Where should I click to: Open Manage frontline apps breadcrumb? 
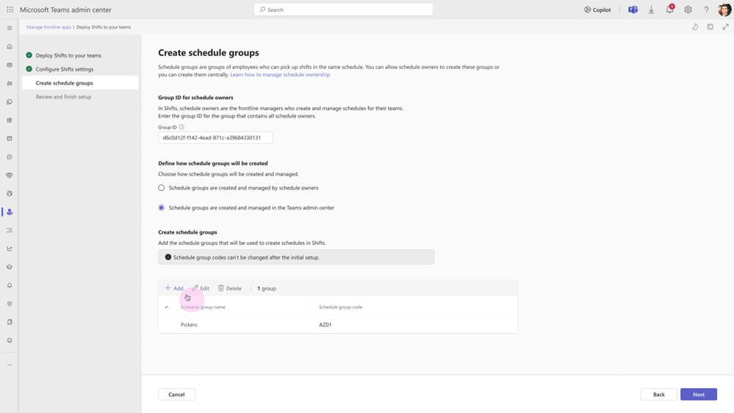[x=48, y=27]
